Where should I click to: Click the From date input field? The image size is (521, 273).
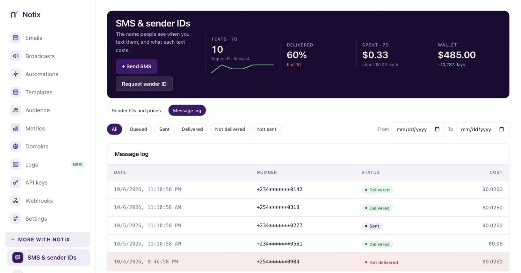[418, 129]
